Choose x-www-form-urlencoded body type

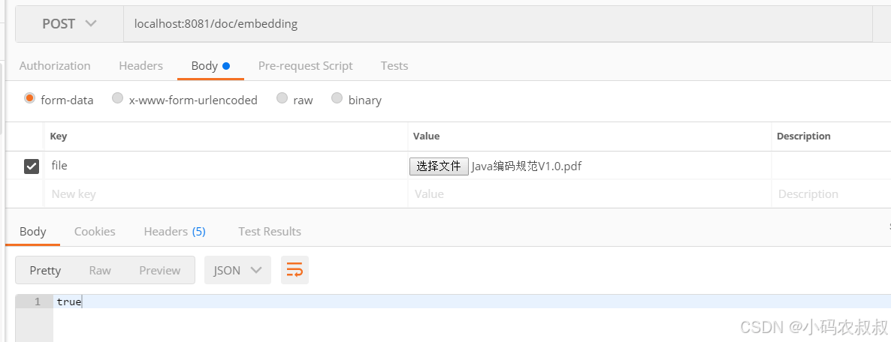[x=117, y=98]
